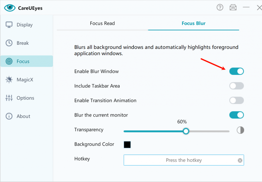Click the Display monitor icon
262x182 pixels.
(x=9, y=25)
